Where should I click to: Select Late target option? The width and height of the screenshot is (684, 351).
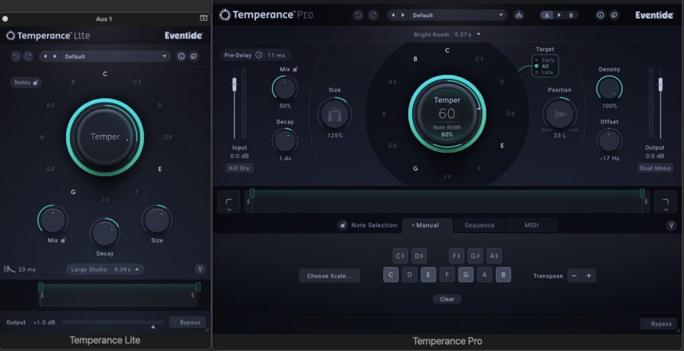[544, 72]
